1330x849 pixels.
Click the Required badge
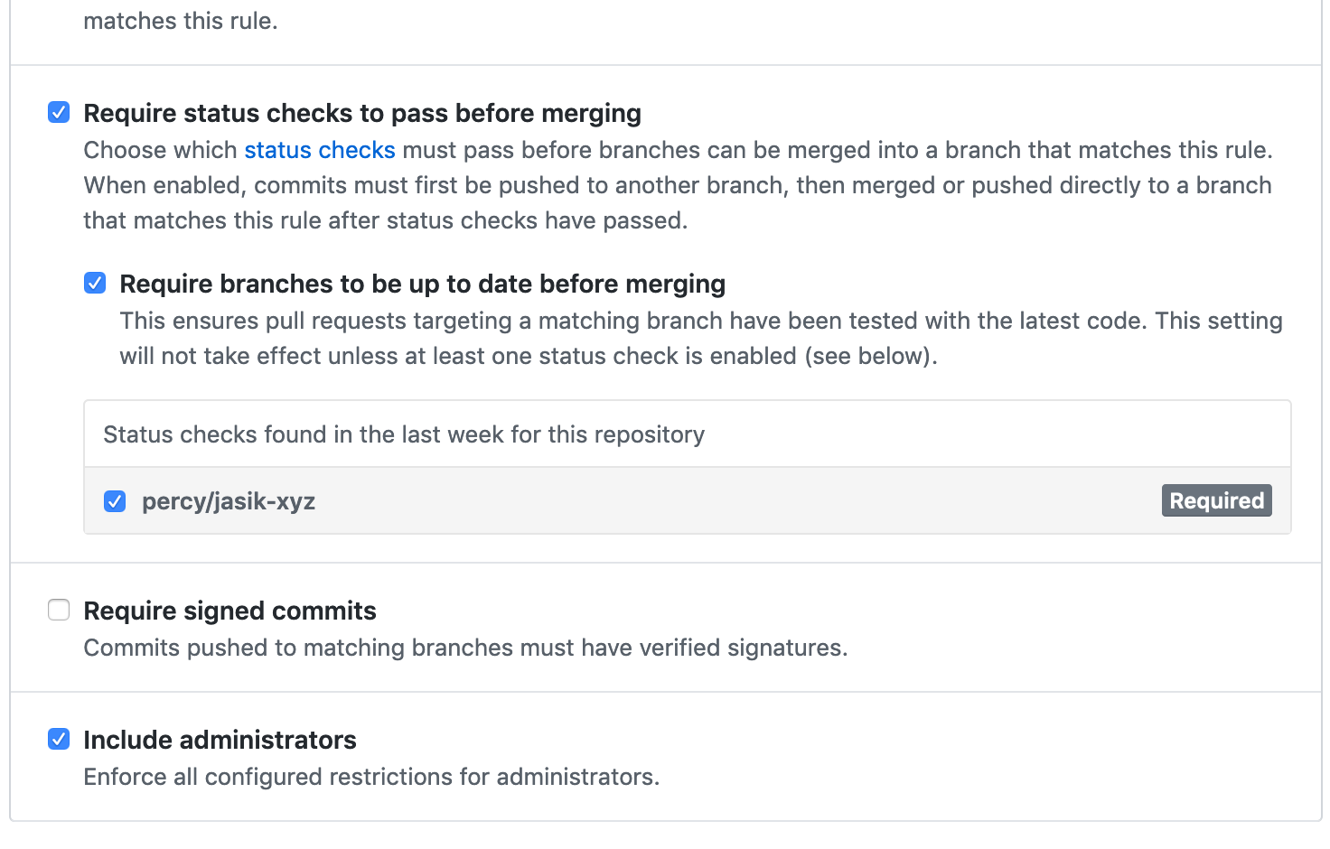[x=1216, y=500]
